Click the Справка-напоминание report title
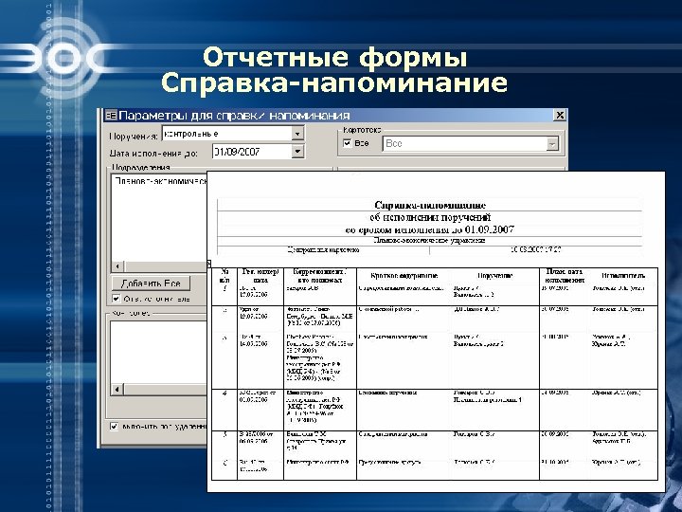 (x=430, y=205)
